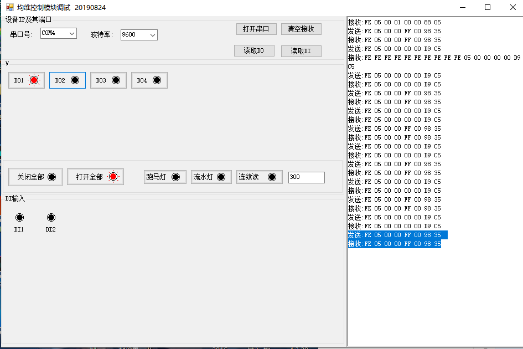Screen dimensions: 523x349
Task: Click 清空接收 to clear received data
Action: click(301, 29)
